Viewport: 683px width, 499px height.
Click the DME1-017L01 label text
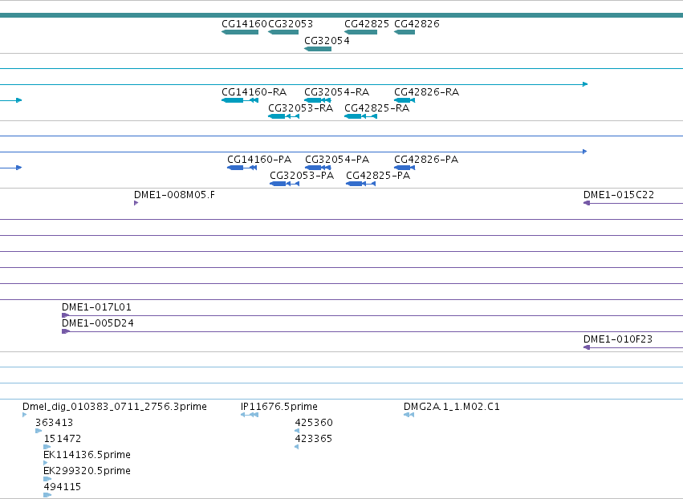tap(96, 307)
